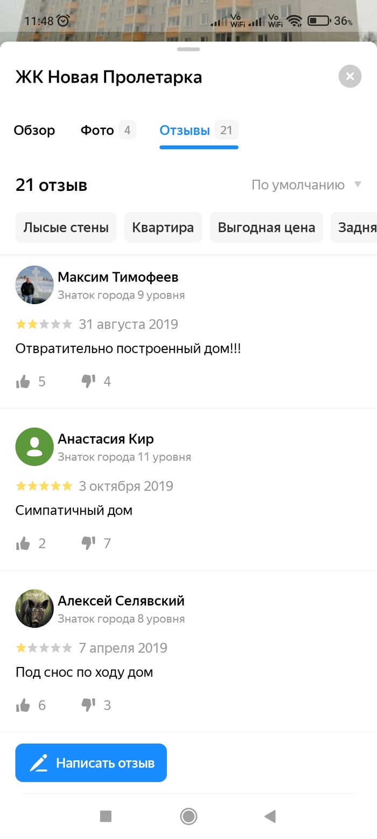Open recent apps with square button
Screen dimensions: 377x839
click(x=106, y=816)
